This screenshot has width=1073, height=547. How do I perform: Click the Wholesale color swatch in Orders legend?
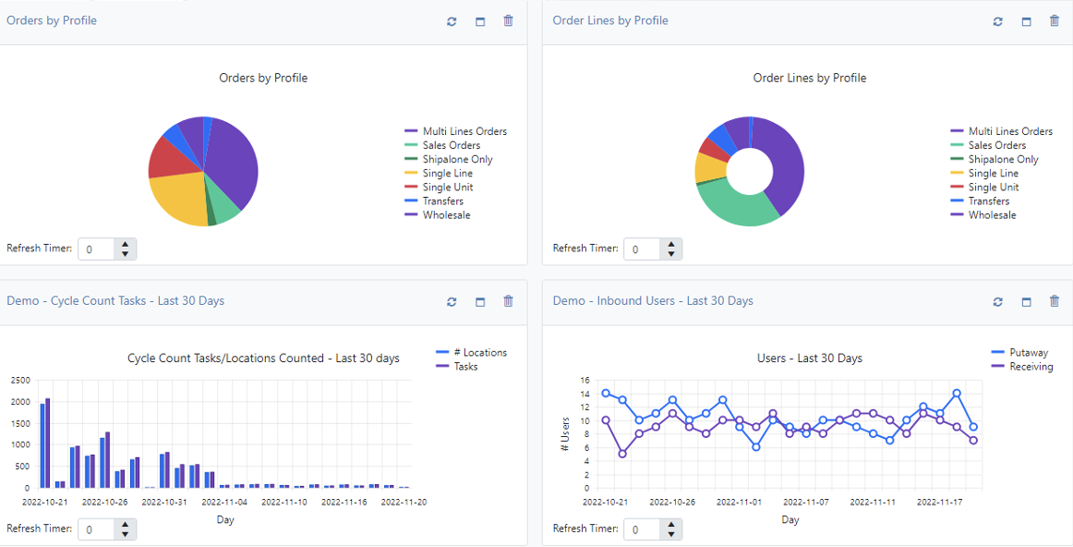[x=411, y=215]
